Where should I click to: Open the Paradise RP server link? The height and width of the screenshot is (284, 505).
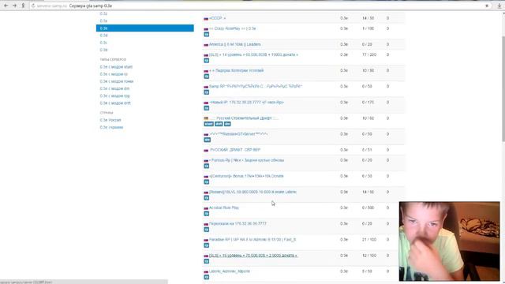click(x=252, y=240)
